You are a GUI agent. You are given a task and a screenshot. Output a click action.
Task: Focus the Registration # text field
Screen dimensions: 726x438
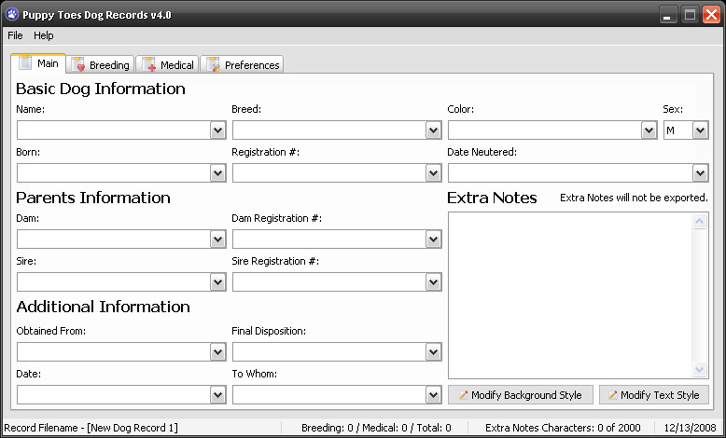(329, 173)
